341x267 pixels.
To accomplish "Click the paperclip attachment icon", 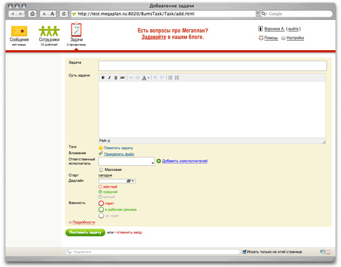I will pos(101,154).
